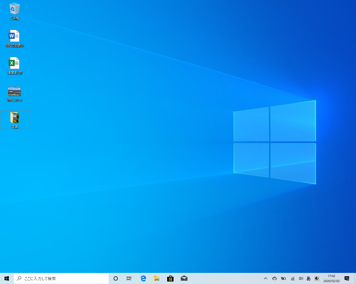Open the Mail app from the taskbar

184,278
